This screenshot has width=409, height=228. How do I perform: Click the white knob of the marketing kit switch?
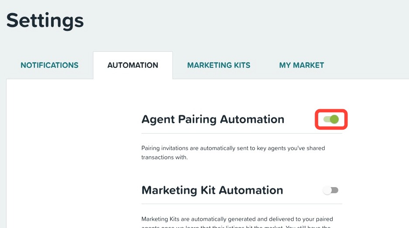point(327,190)
